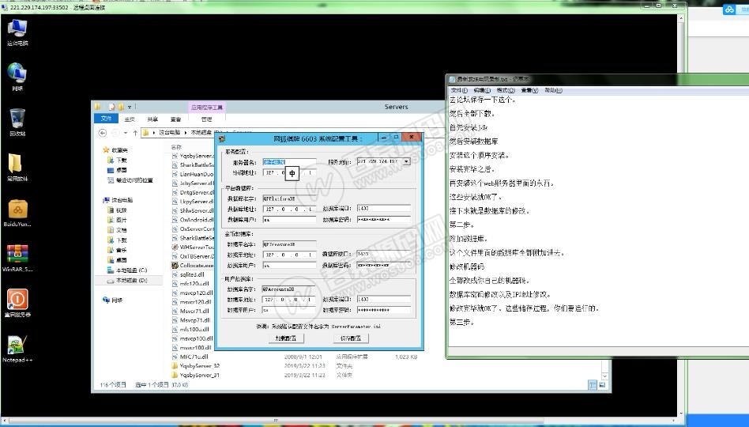The height and width of the screenshot is (427, 749).
Task: Click 数据库端口 field under 用户数据库
Action: [x=383, y=299]
